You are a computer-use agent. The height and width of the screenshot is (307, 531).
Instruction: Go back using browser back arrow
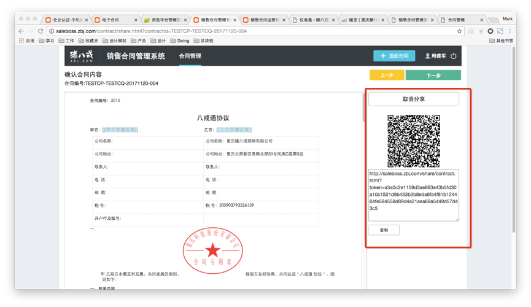tap(21, 31)
